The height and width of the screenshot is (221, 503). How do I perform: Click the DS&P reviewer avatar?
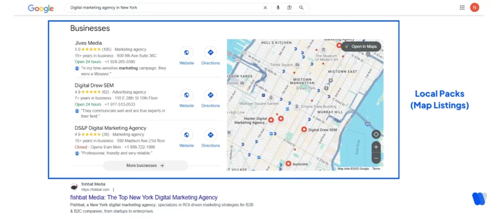point(77,153)
